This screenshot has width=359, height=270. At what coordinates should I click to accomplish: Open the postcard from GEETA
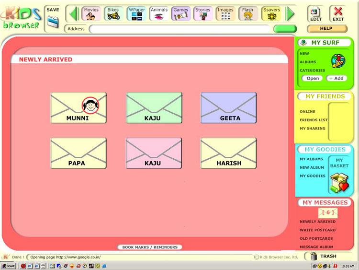[228, 108]
